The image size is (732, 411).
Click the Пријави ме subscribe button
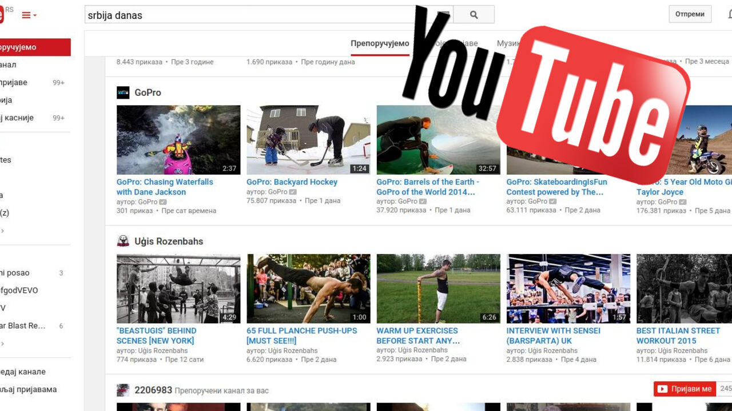[x=685, y=389]
